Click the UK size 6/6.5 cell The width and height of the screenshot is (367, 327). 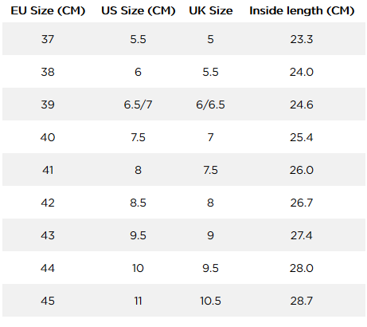point(210,104)
